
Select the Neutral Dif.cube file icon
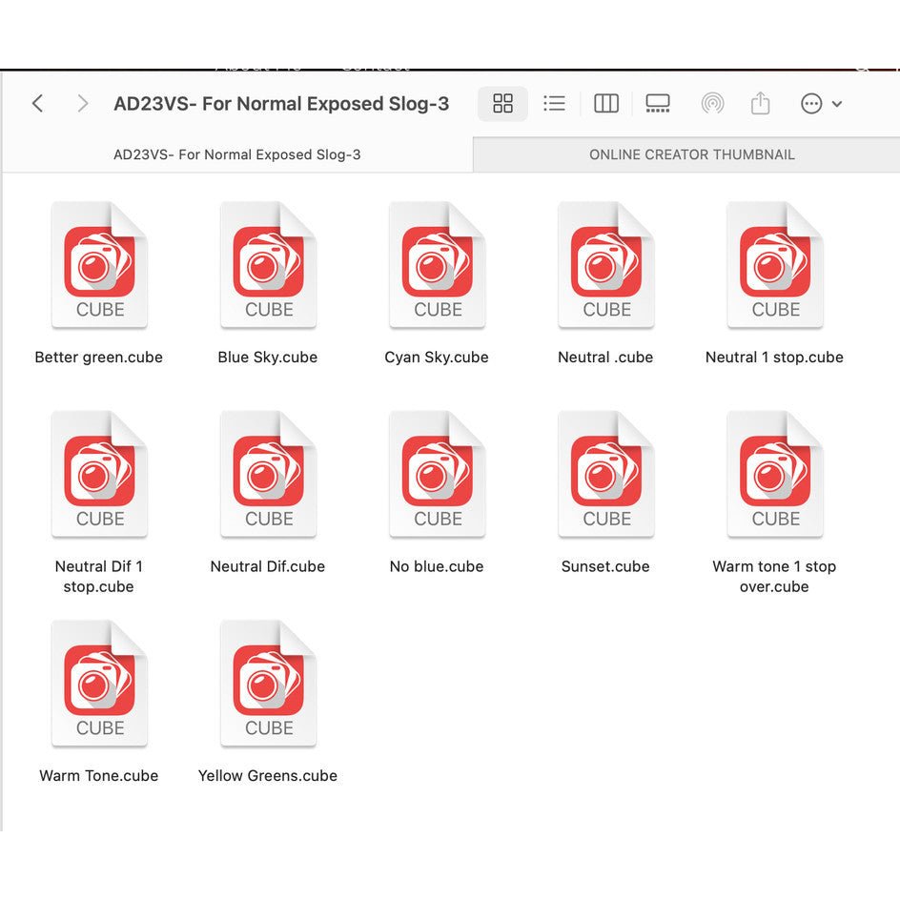268,475
